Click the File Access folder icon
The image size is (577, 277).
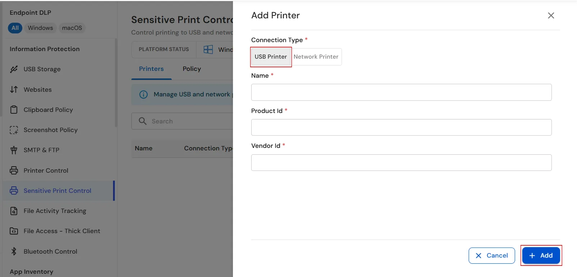click(14, 231)
